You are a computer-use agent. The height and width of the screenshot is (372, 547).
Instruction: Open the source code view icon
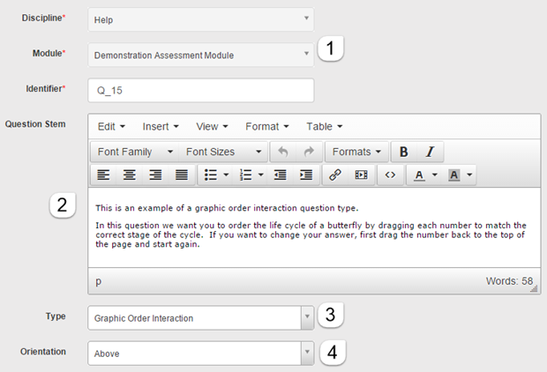coord(390,175)
